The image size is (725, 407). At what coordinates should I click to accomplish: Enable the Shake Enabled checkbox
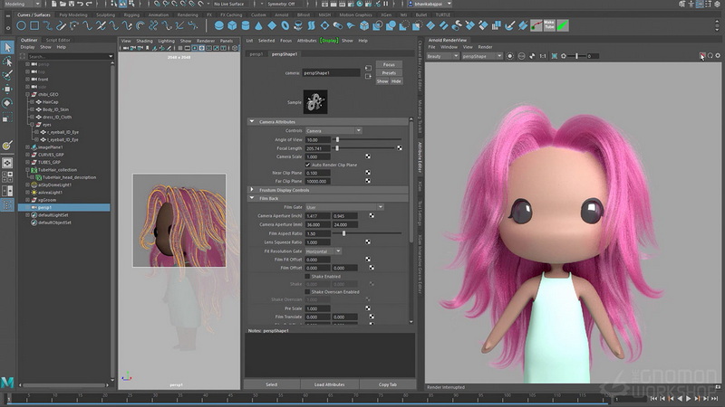[307, 277]
